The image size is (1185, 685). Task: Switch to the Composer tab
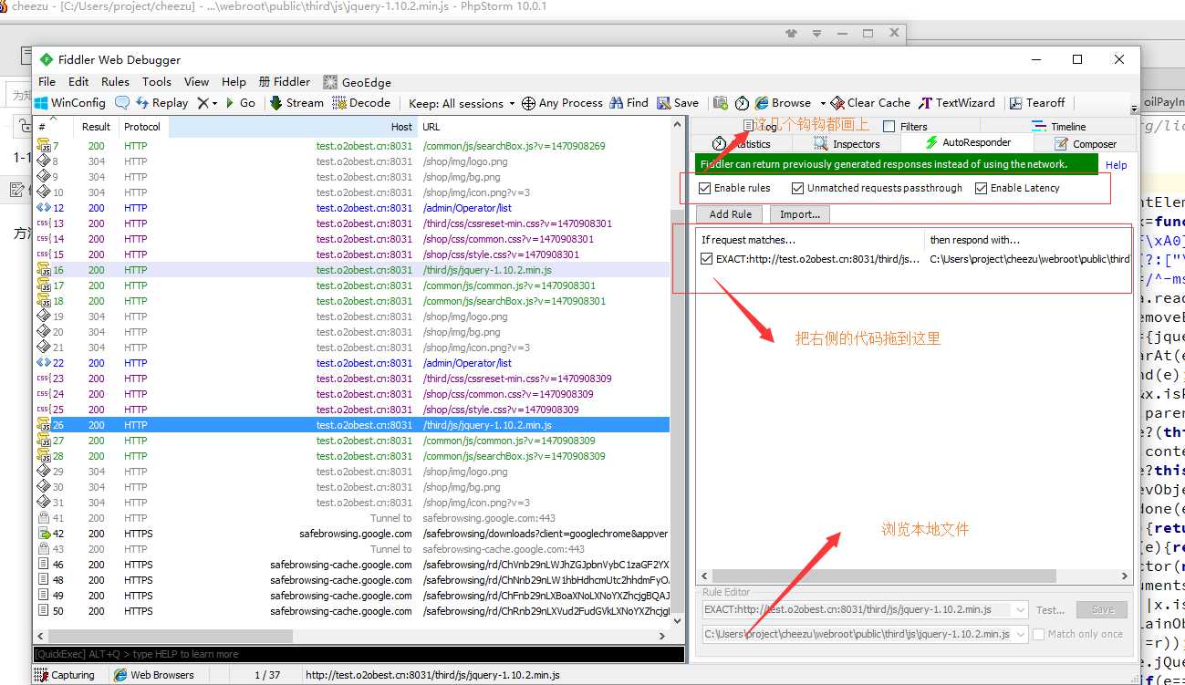point(1086,144)
